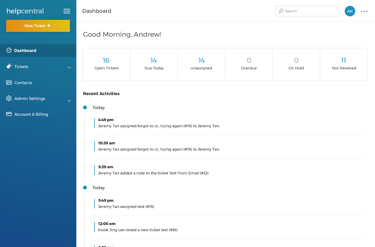Viewport: 375px width, 247px height.
Task: View the 16 Open Tickets card
Action: 107,64
